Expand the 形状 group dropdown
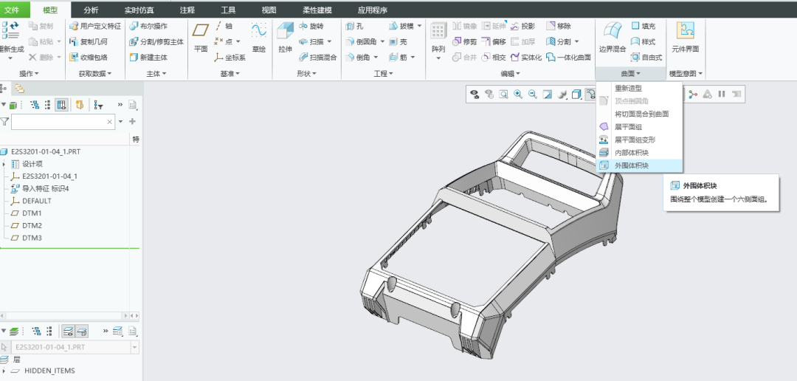The width and height of the screenshot is (797, 381). point(306,74)
